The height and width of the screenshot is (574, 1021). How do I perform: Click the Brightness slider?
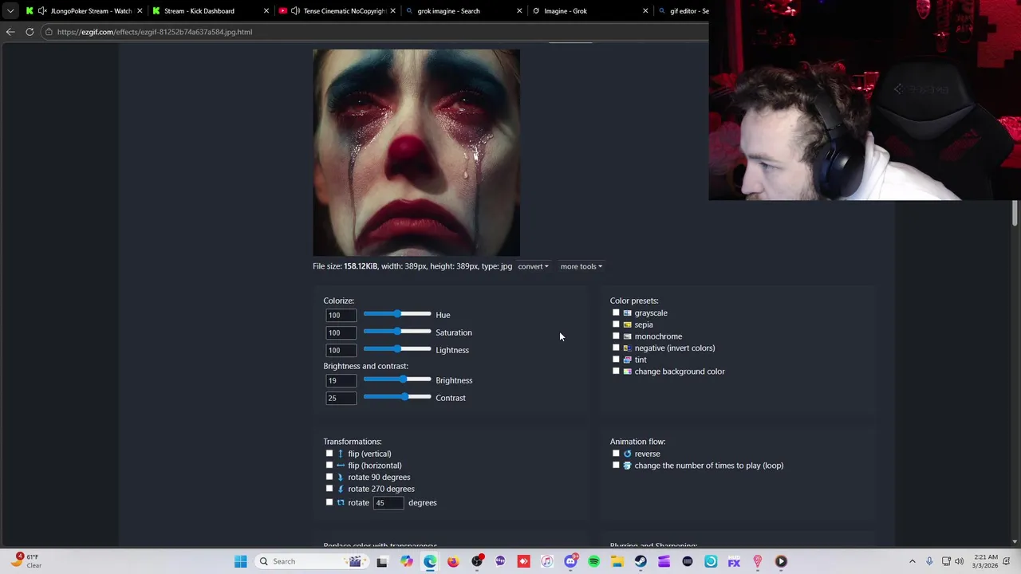click(x=397, y=379)
